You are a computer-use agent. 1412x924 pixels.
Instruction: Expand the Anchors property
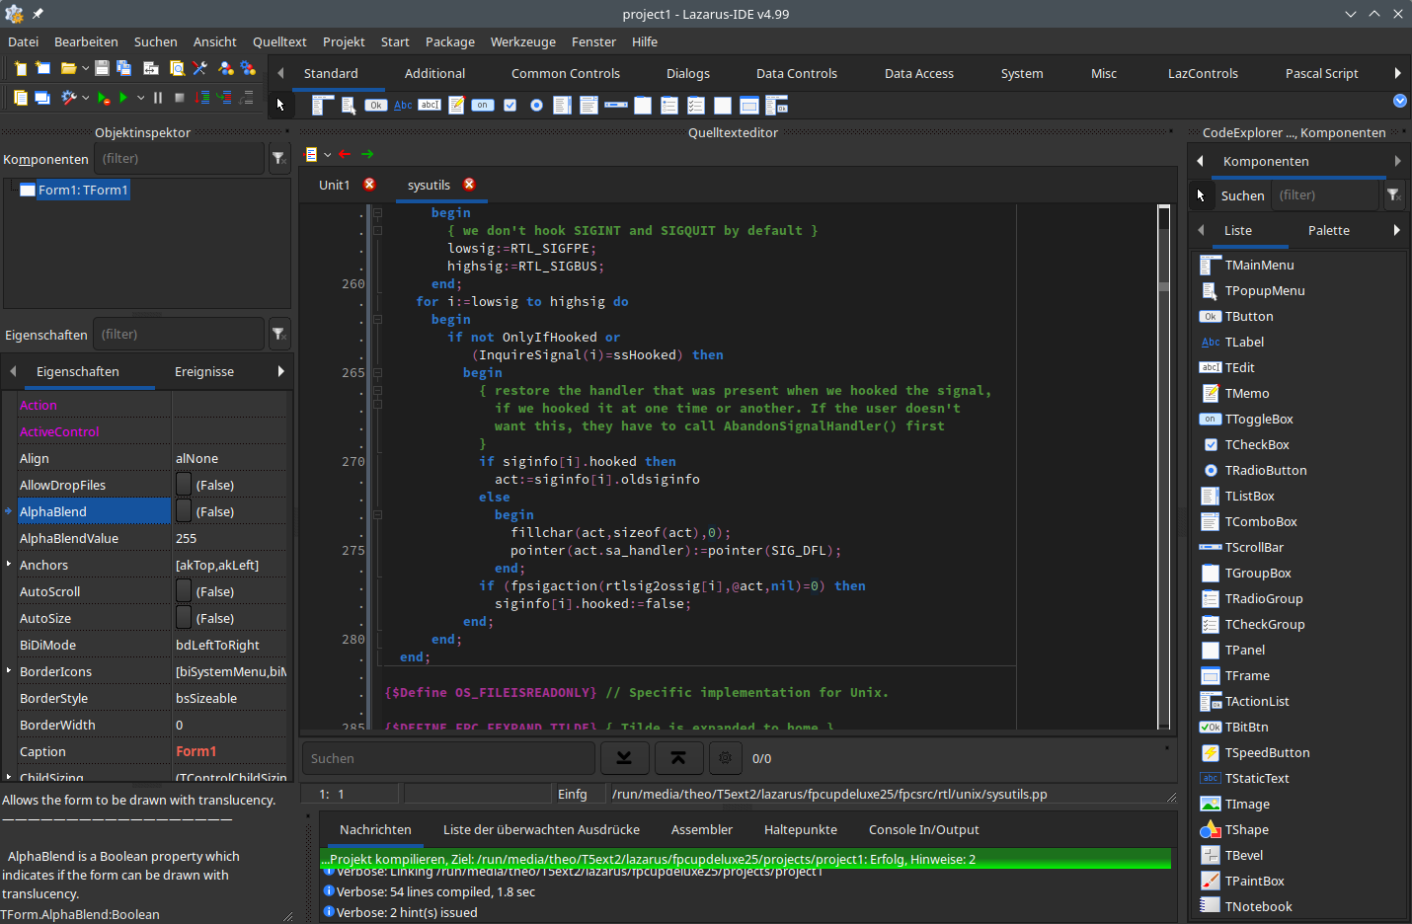tap(9, 565)
